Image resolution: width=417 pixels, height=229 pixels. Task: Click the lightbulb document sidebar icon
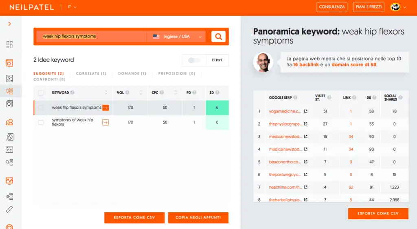9,104
